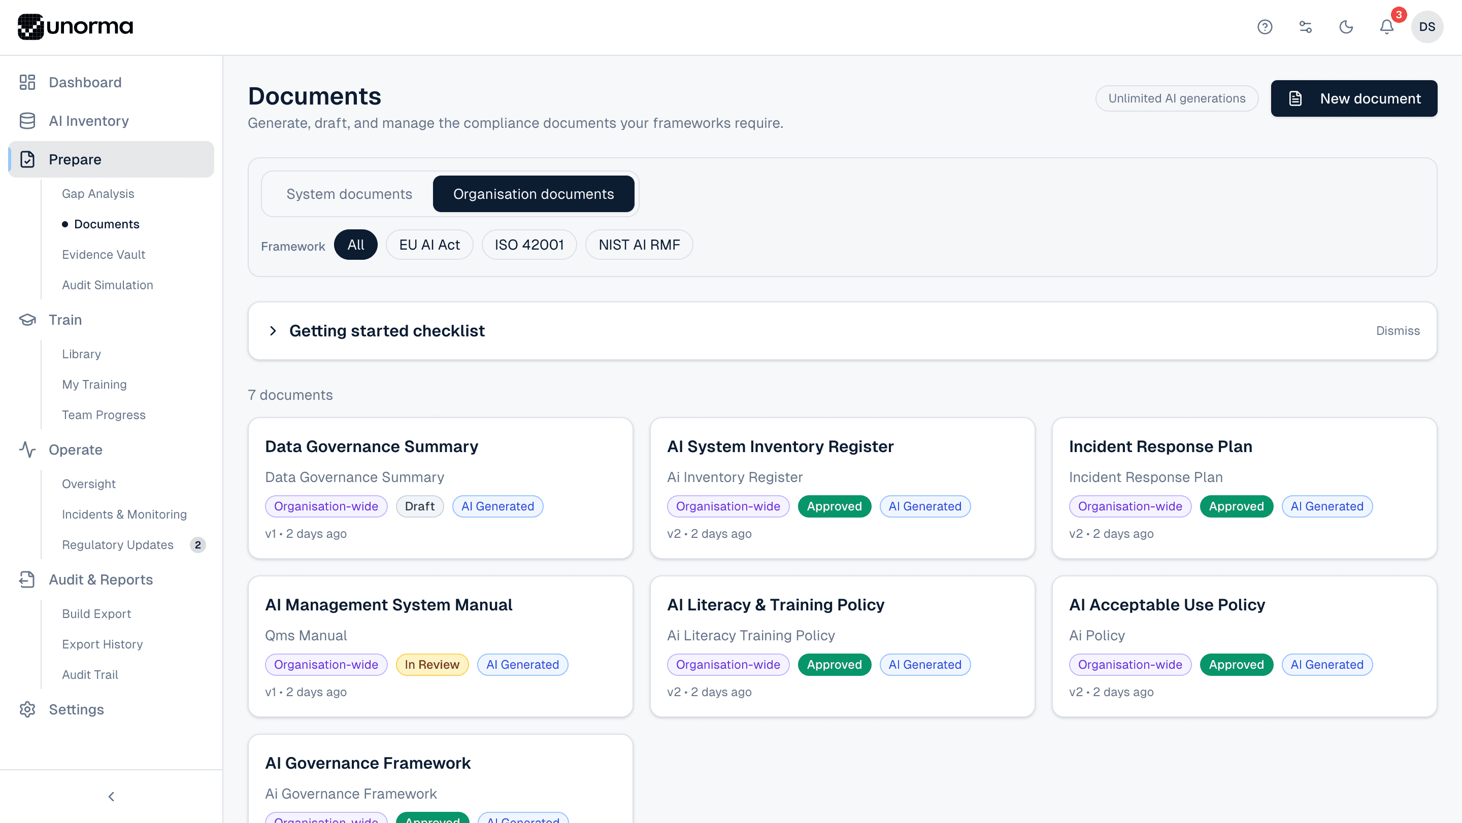Select the Organisation documents tab
Image resolution: width=1462 pixels, height=823 pixels.
pos(533,194)
